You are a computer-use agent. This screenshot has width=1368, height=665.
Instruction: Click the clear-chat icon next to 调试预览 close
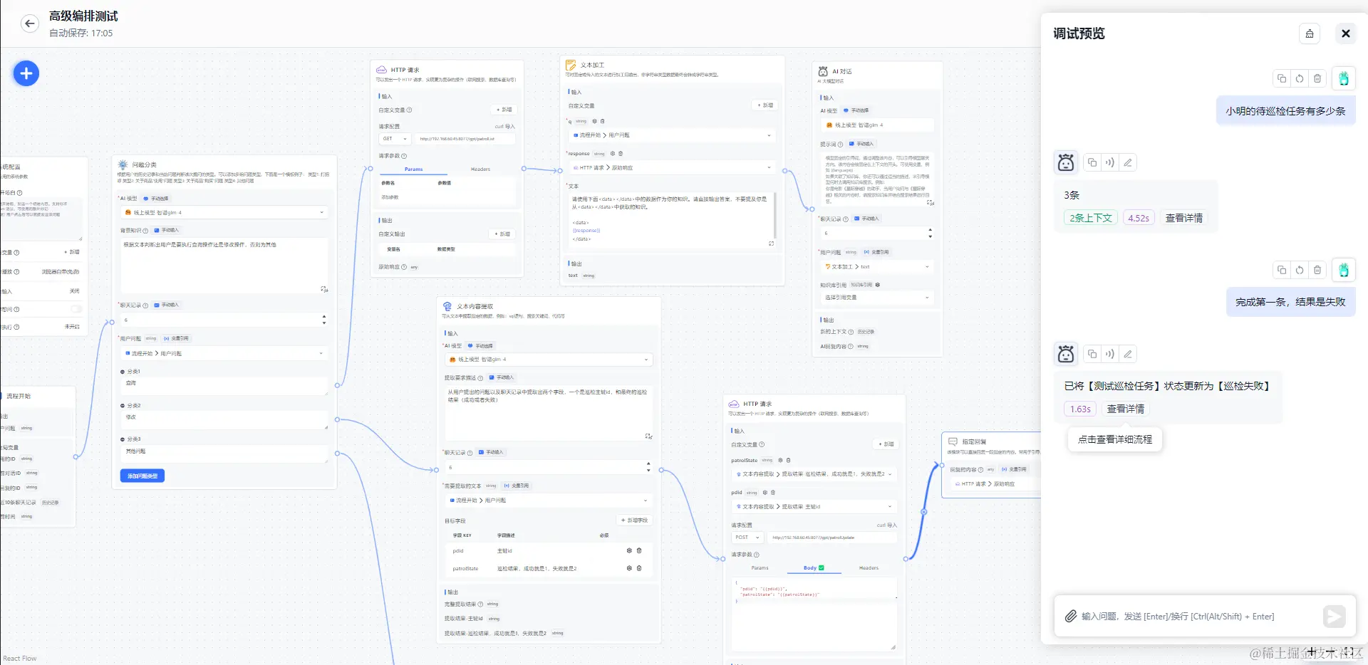pyautogui.click(x=1310, y=33)
